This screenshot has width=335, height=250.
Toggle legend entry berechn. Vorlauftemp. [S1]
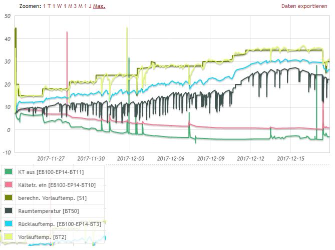coord(53,198)
